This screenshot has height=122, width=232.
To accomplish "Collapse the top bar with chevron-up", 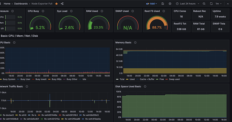I will (x=228, y=4).
